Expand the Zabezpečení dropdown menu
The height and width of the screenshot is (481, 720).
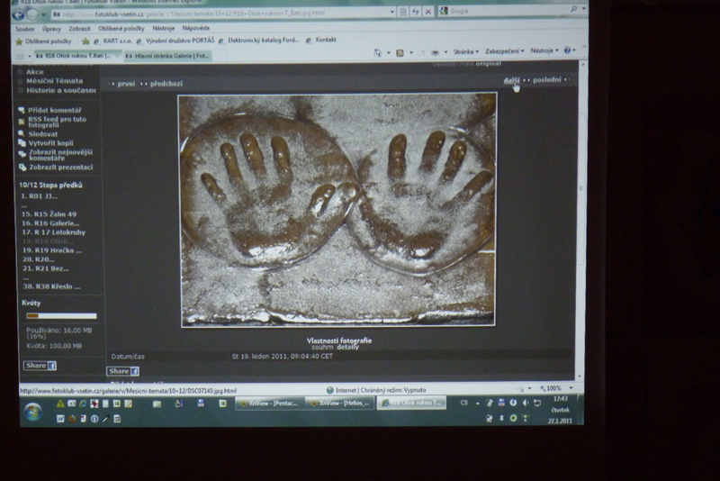coord(508,52)
